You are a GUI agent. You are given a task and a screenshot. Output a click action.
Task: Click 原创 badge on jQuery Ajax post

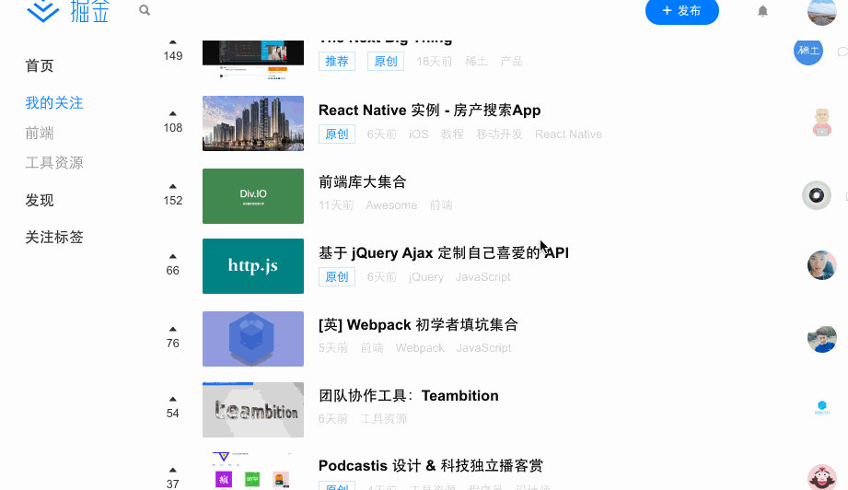pos(337,277)
